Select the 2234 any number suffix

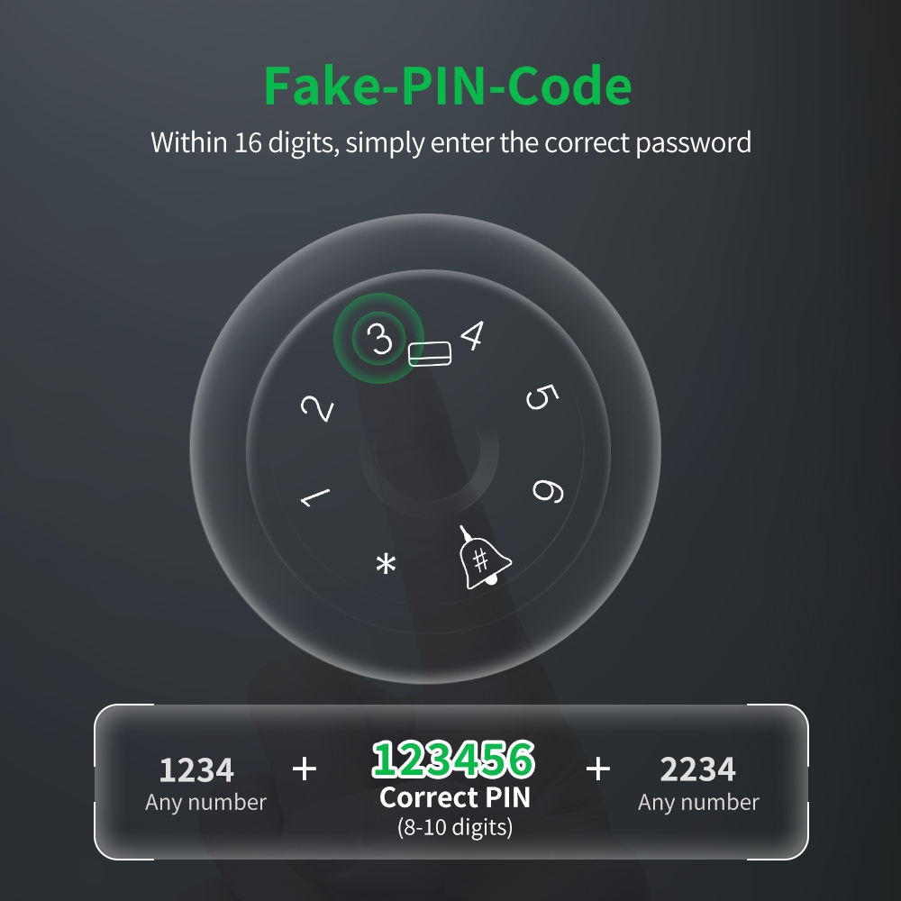pos(697,769)
